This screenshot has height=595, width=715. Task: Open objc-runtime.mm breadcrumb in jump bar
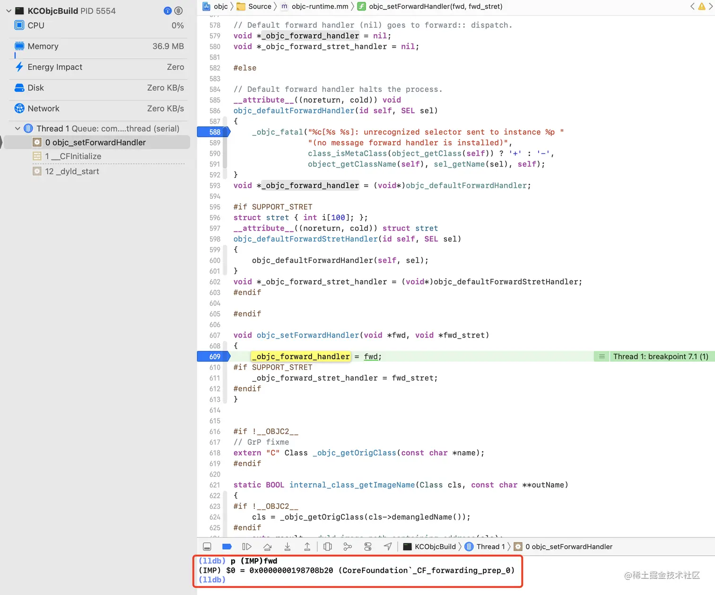point(315,6)
